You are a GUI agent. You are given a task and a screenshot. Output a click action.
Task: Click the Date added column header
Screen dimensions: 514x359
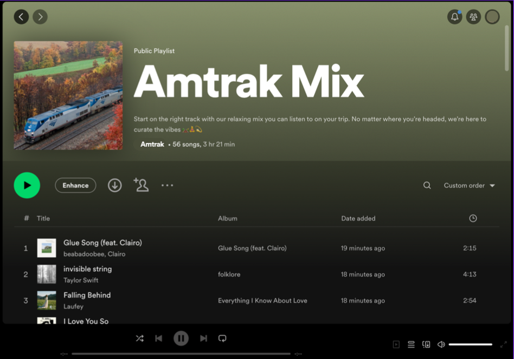pos(358,218)
